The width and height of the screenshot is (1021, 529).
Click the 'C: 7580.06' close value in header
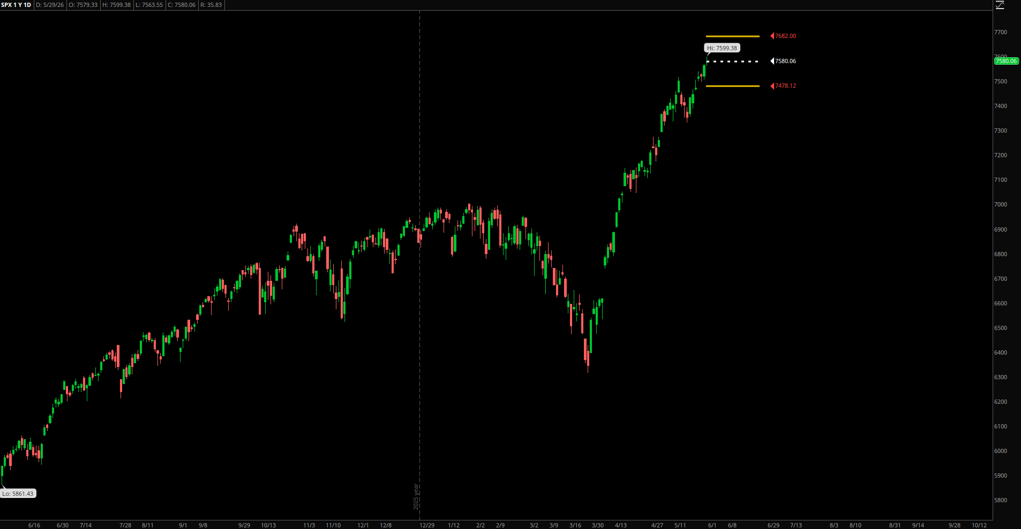point(182,5)
